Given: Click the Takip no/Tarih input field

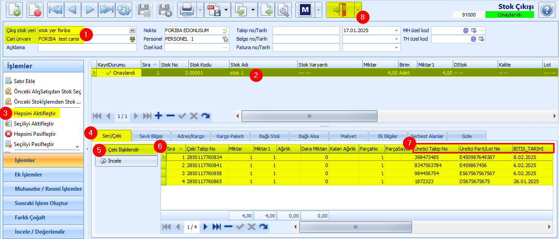Looking at the screenshot, I should coord(306,30).
